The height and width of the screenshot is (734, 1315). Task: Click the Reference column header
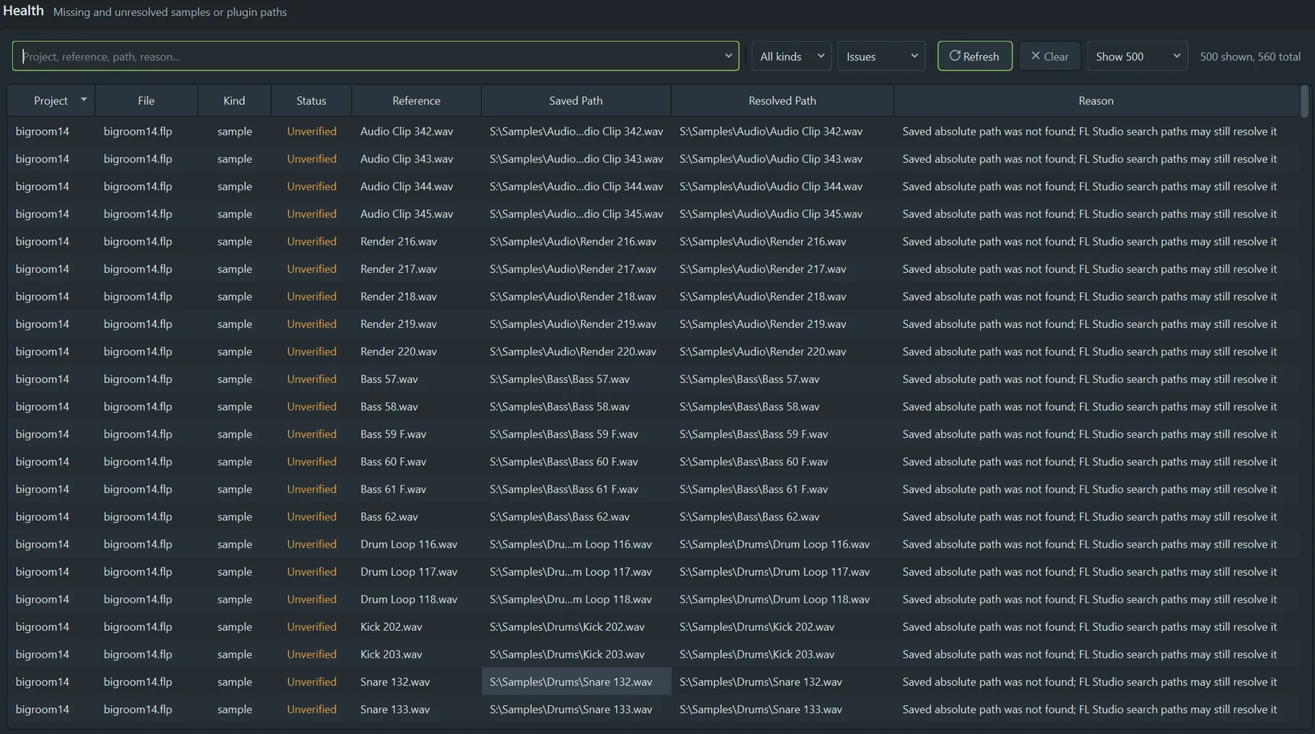[416, 100]
